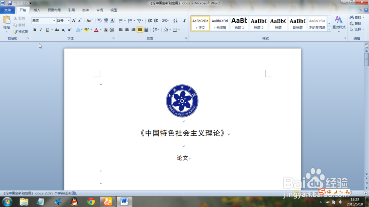Toggle Underline formatting
Viewport: 369px width, 207px height.
(47, 30)
